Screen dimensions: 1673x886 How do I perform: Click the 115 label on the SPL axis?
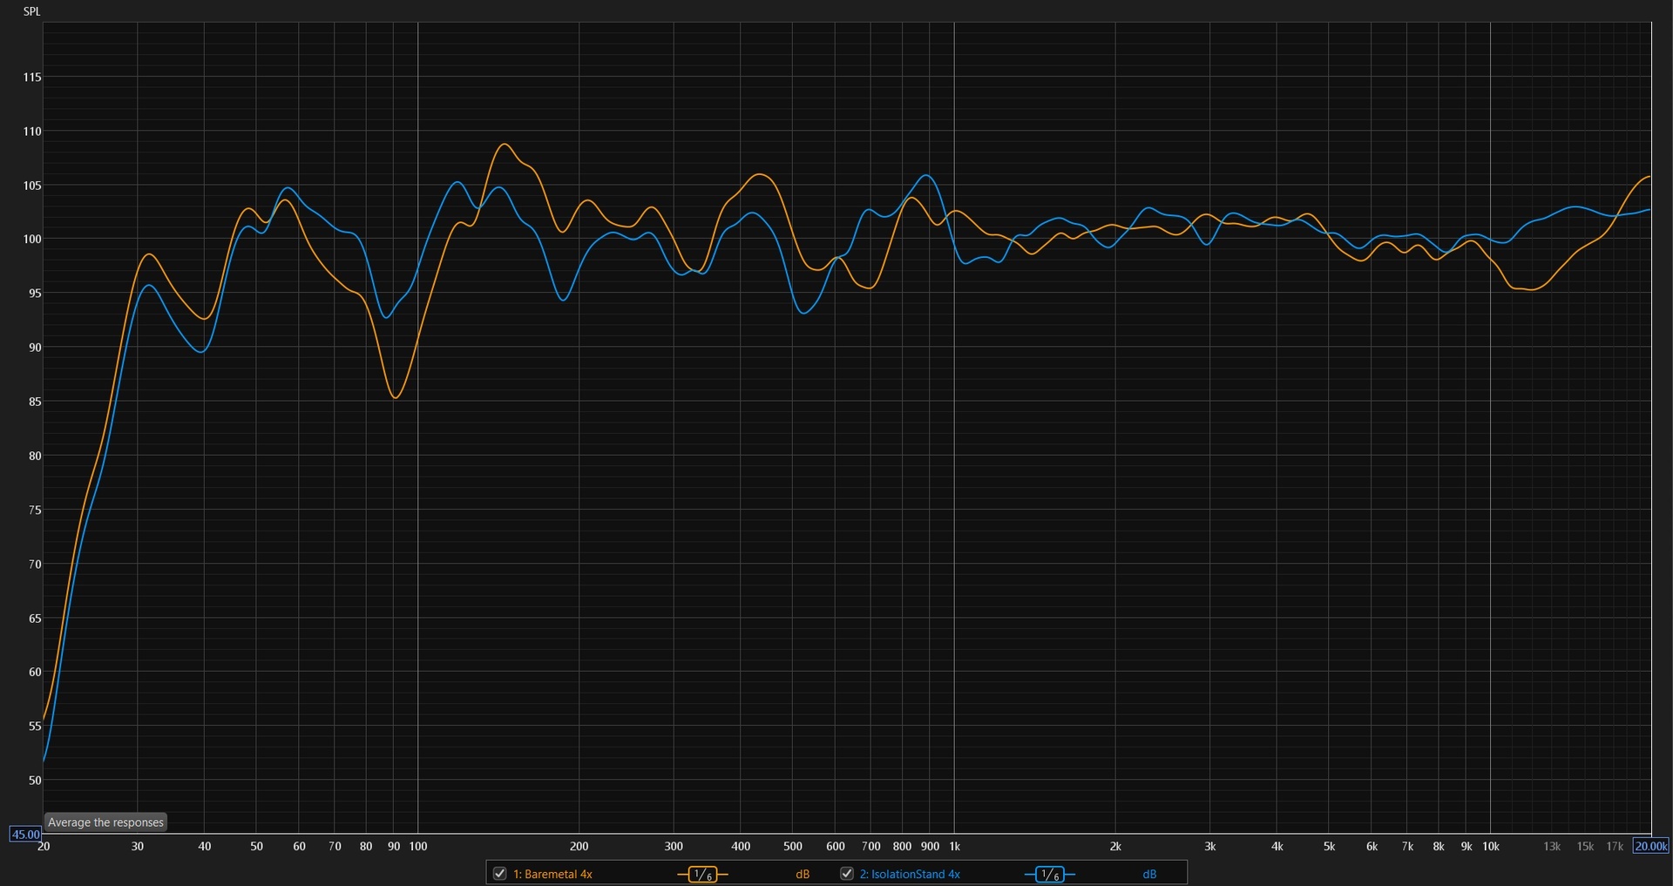click(x=32, y=77)
